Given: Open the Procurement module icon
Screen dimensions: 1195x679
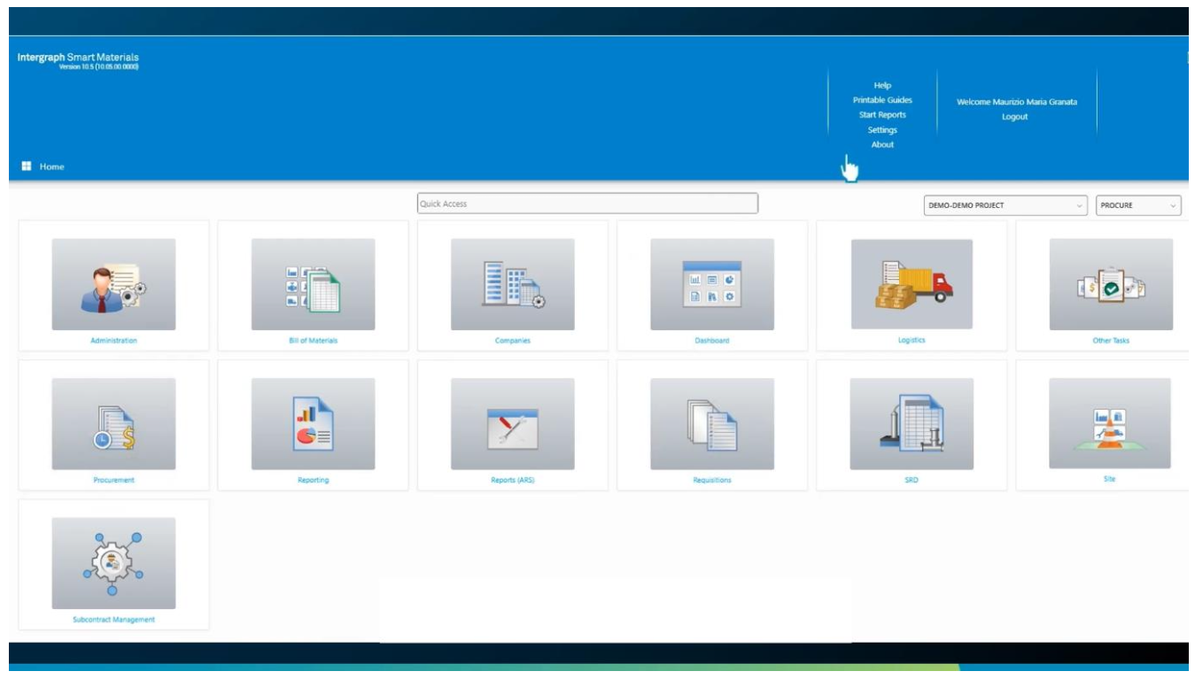Looking at the screenshot, I should 113,424.
